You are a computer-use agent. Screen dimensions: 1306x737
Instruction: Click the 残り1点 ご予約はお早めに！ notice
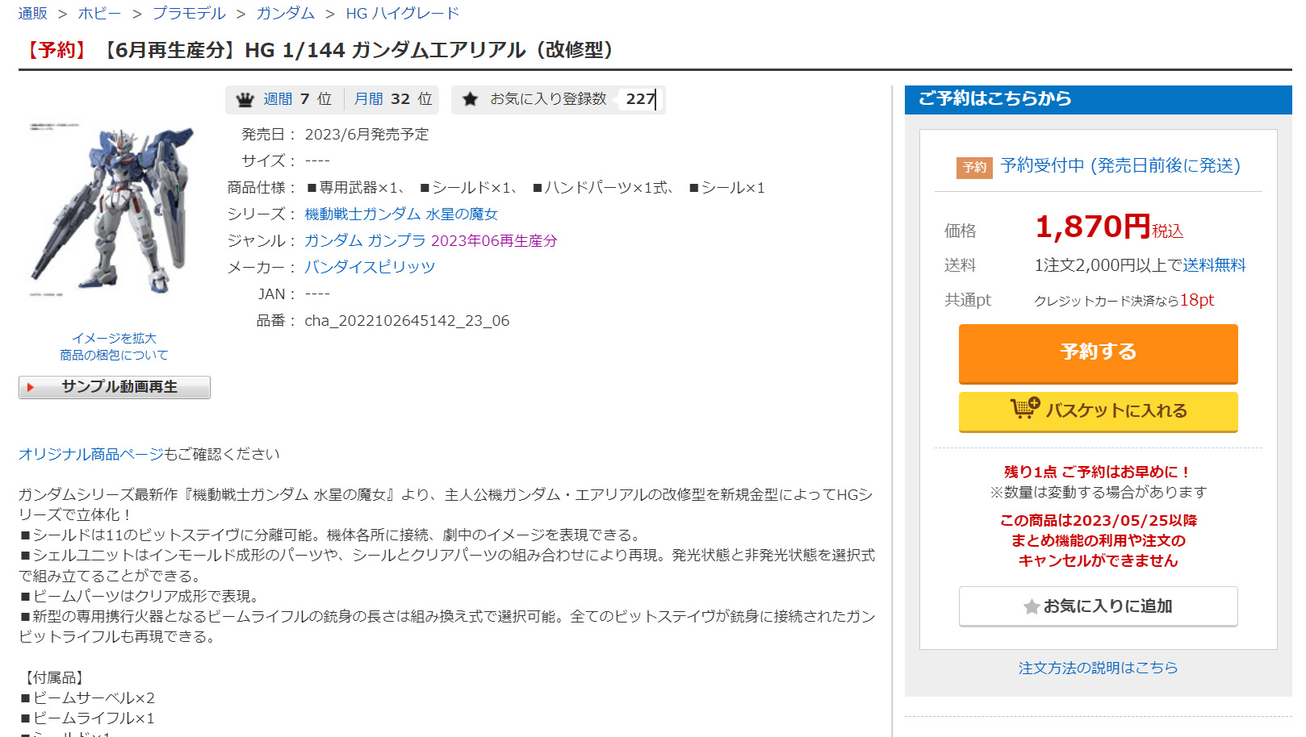(x=1098, y=472)
